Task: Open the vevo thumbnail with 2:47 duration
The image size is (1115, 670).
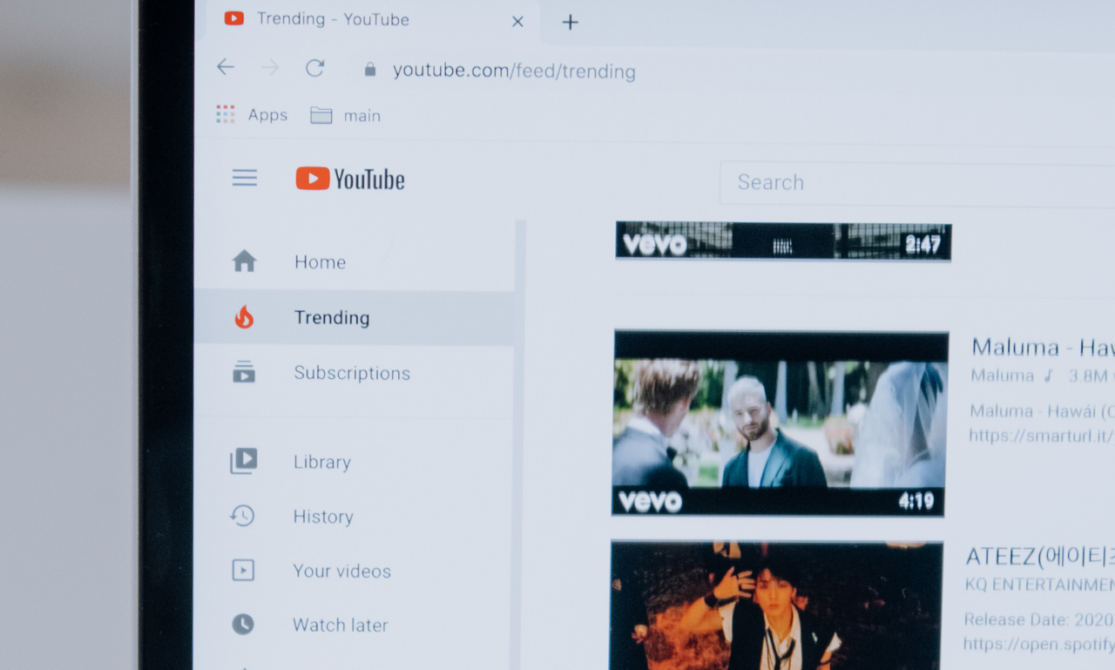Action: point(783,240)
